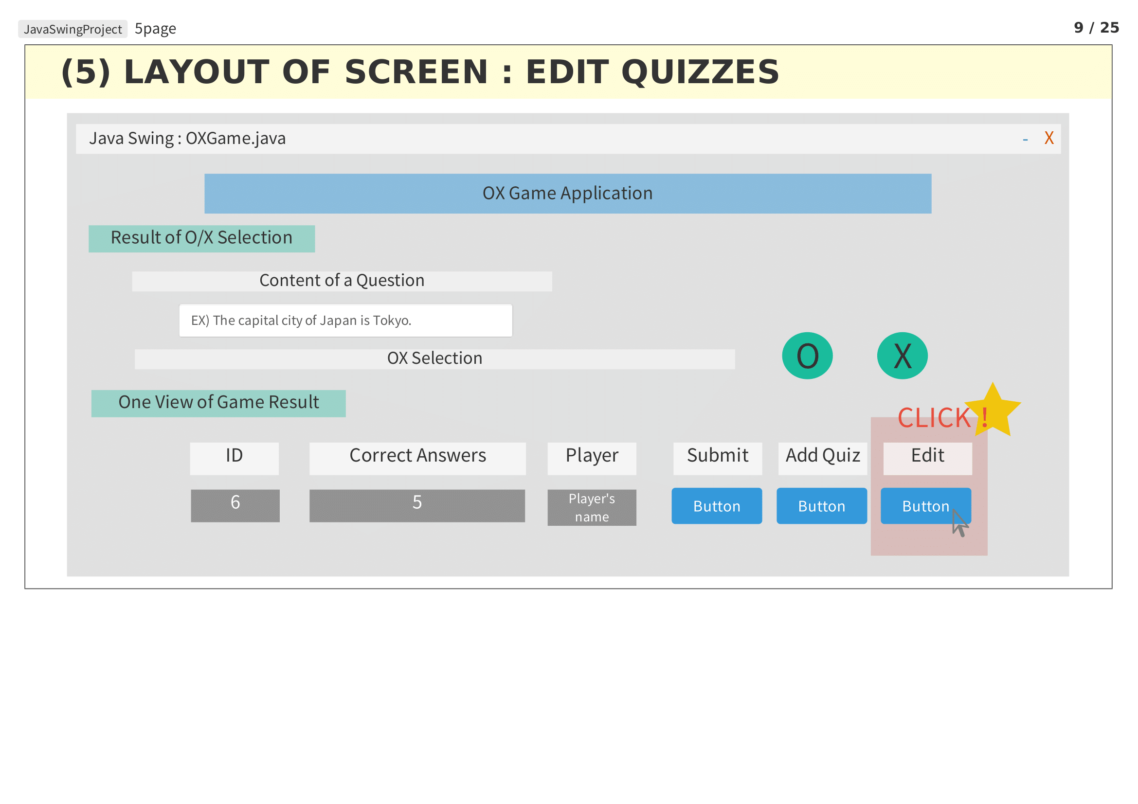Screen dimensions: 1138x804
Task: Click the Result of O/X Selection label
Action: (201, 238)
